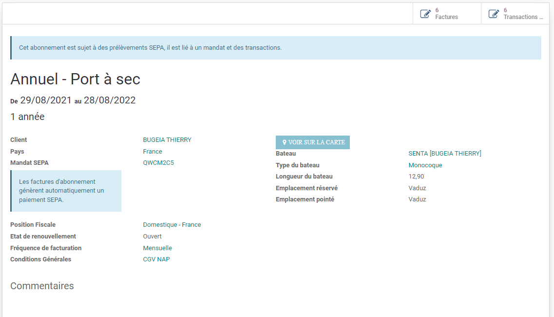Click the Fréquence de facturation label

pos(46,248)
